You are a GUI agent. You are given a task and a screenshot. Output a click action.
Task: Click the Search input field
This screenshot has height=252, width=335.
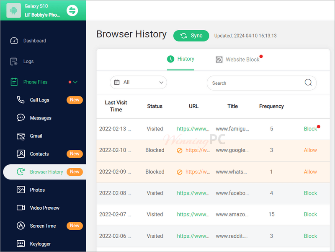pos(261,83)
